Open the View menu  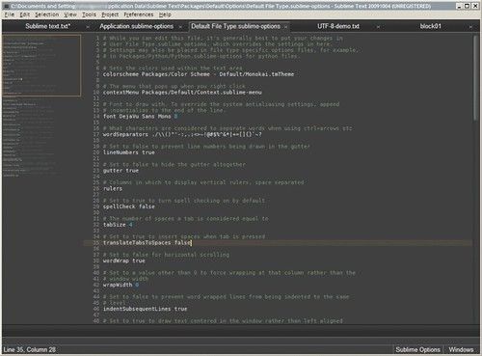(70, 14)
